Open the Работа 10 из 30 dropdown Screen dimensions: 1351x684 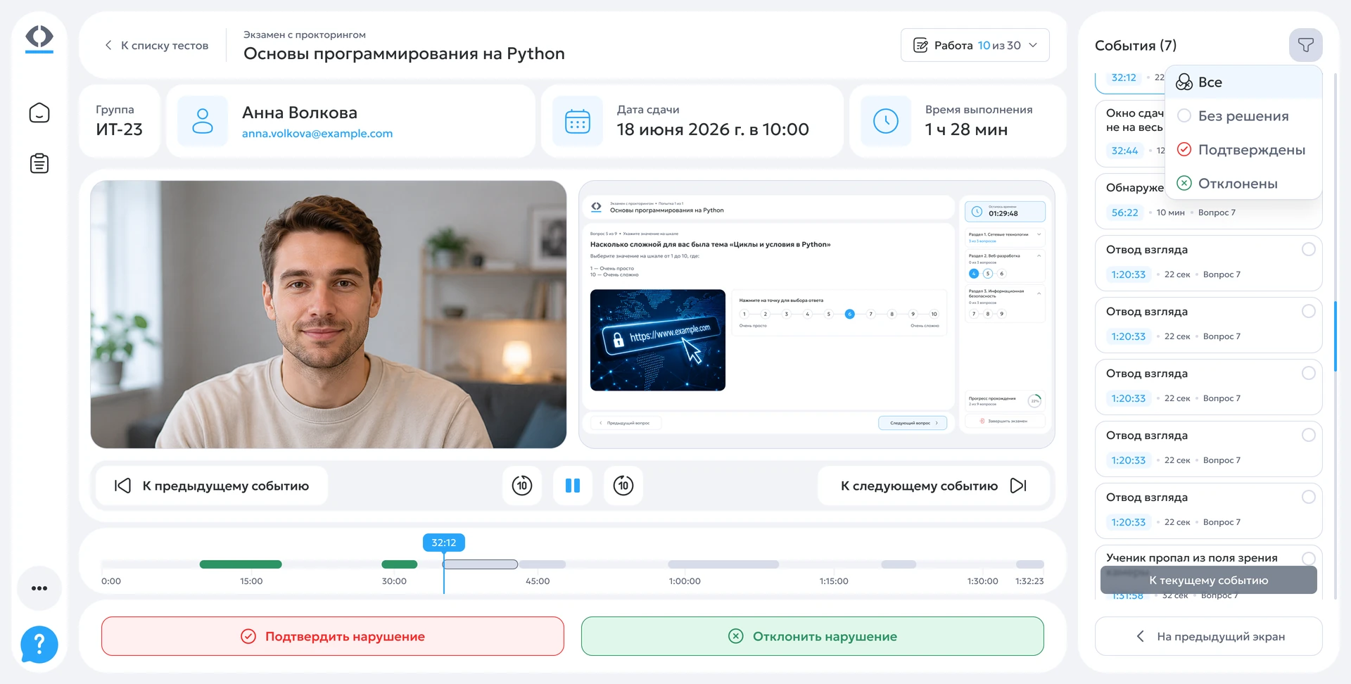pos(975,45)
